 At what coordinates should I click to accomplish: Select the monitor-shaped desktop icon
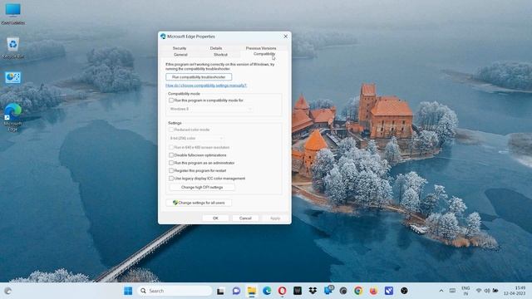13,13
